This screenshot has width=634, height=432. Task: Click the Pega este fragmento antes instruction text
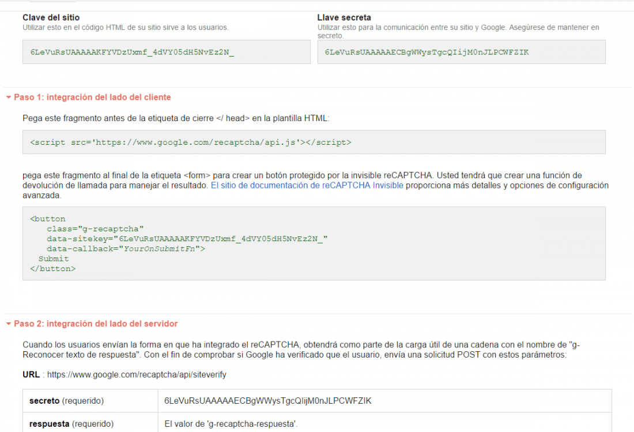pyautogui.click(x=176, y=118)
